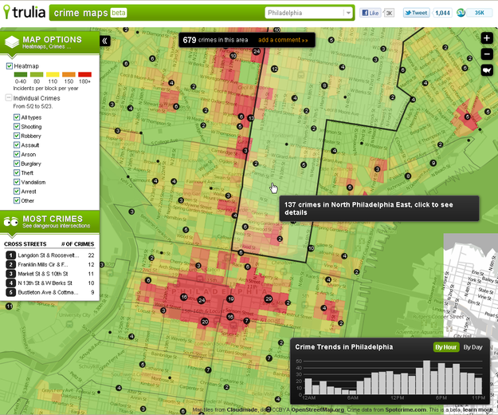Uncheck the Burglary checkbox
This screenshot has height=415, width=498.
coord(17,164)
